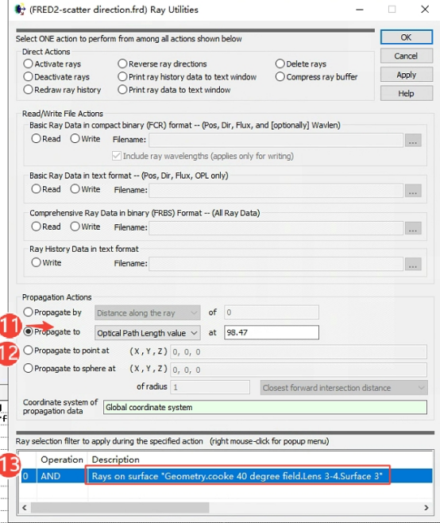The height and width of the screenshot is (523, 440).
Task: Close the Ray Utilities dialog
Action: coord(425,10)
